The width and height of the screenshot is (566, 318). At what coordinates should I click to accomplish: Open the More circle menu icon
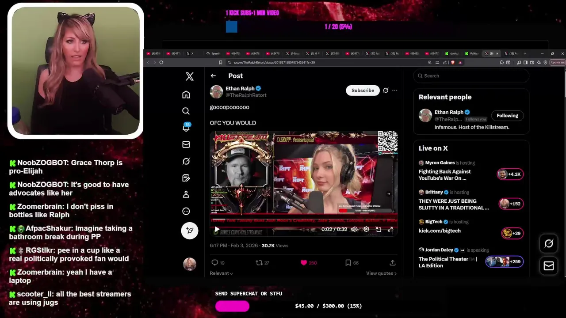[186, 211]
